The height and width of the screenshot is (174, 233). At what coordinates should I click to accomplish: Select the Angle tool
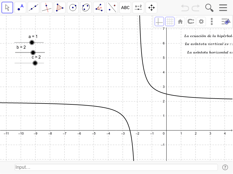[x=99, y=8]
